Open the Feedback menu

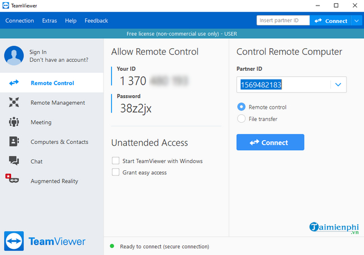(96, 21)
